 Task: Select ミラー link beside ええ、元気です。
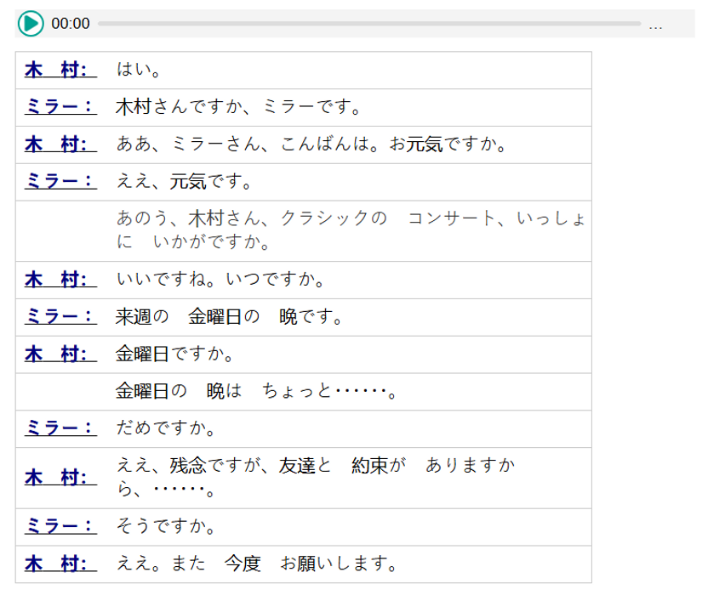click(x=60, y=182)
